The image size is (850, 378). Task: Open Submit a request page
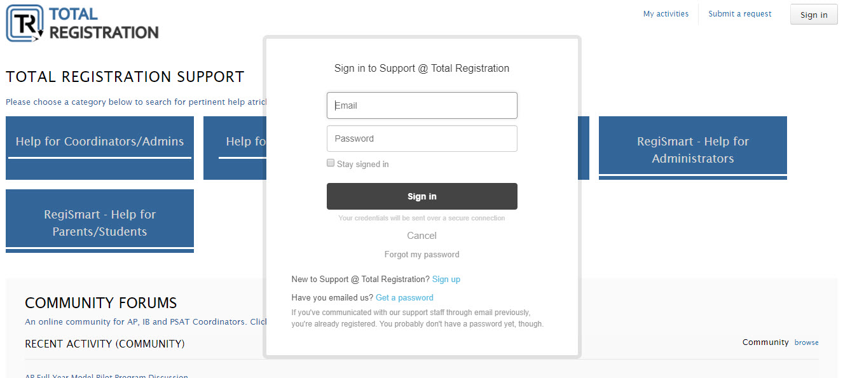click(x=740, y=14)
